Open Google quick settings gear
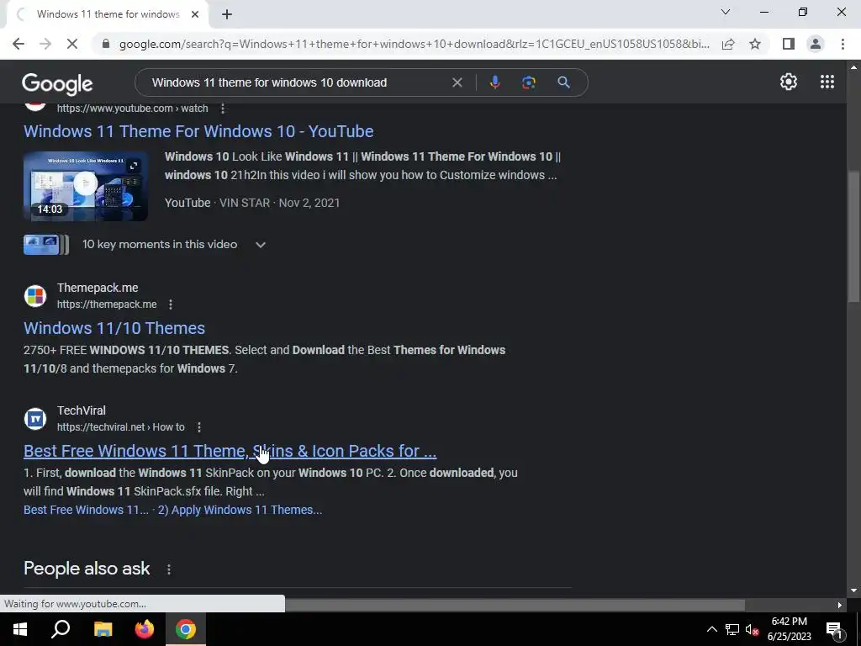The width and height of the screenshot is (861, 646). [x=789, y=82]
